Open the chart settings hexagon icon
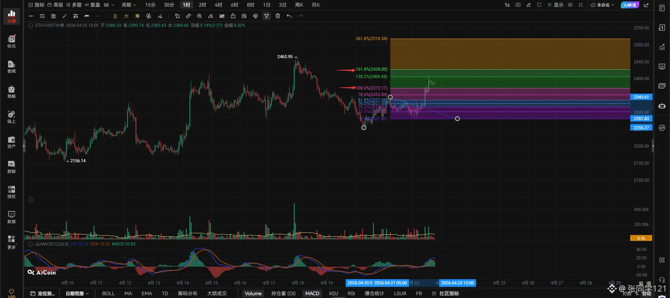This screenshot has height=298, width=670. coord(570,5)
